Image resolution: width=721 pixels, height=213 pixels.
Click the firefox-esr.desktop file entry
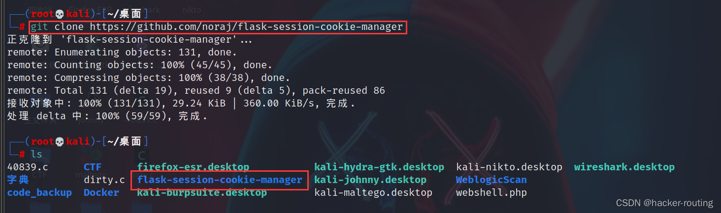[193, 167]
